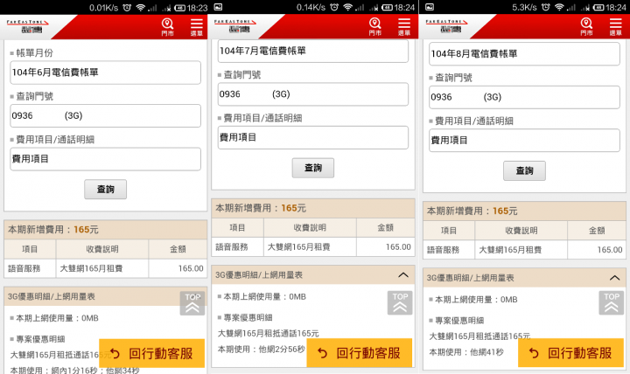630x374 pixels.
Task: Tap the Far EasTone logo in the middle screenshot
Action: point(235,26)
